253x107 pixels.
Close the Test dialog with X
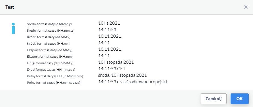tap(246, 7)
